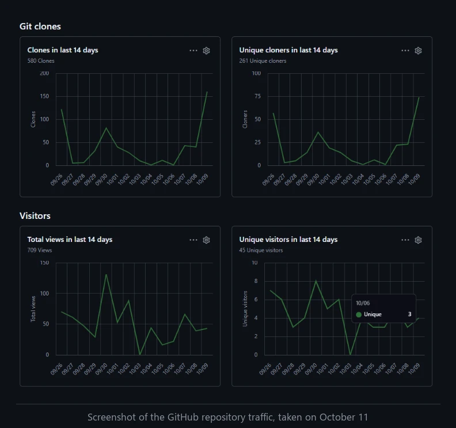Click the 10/03 axis label on Total views chart
Image resolution: width=456 pixels, height=428 pixels.
(x=135, y=369)
